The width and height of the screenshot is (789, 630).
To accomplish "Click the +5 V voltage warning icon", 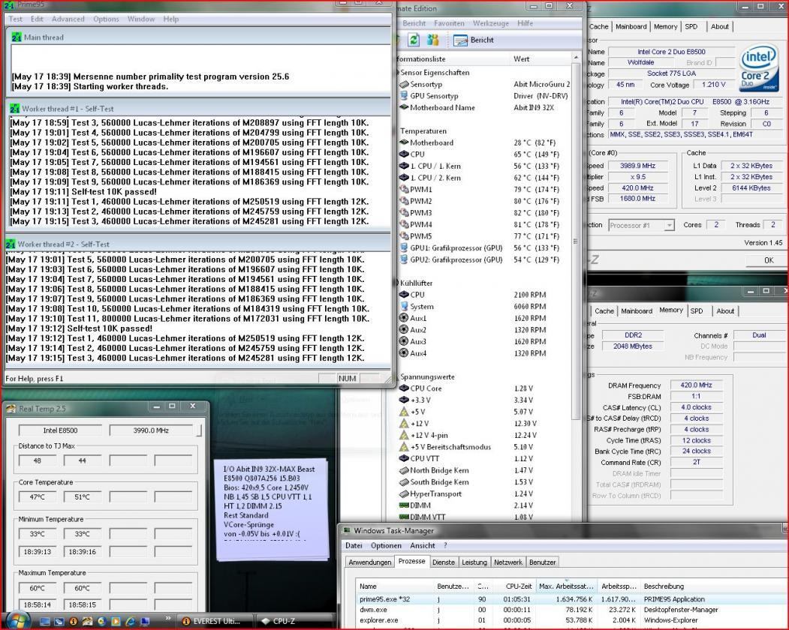I will (x=404, y=412).
